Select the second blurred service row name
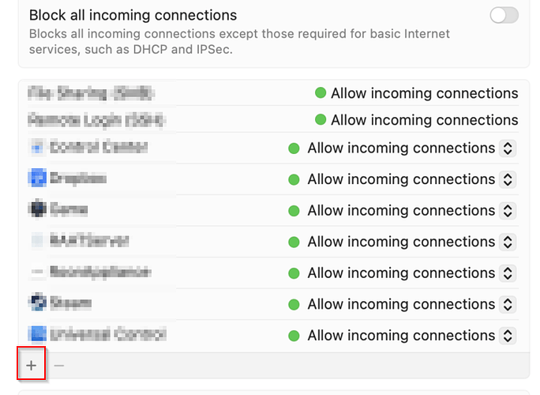The height and width of the screenshot is (395, 540). pyautogui.click(x=97, y=120)
